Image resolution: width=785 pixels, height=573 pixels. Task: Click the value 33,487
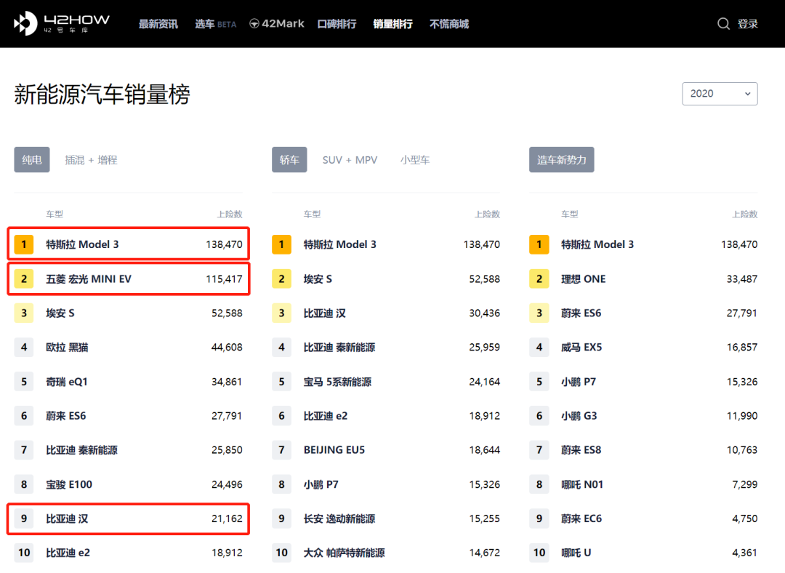(742, 279)
